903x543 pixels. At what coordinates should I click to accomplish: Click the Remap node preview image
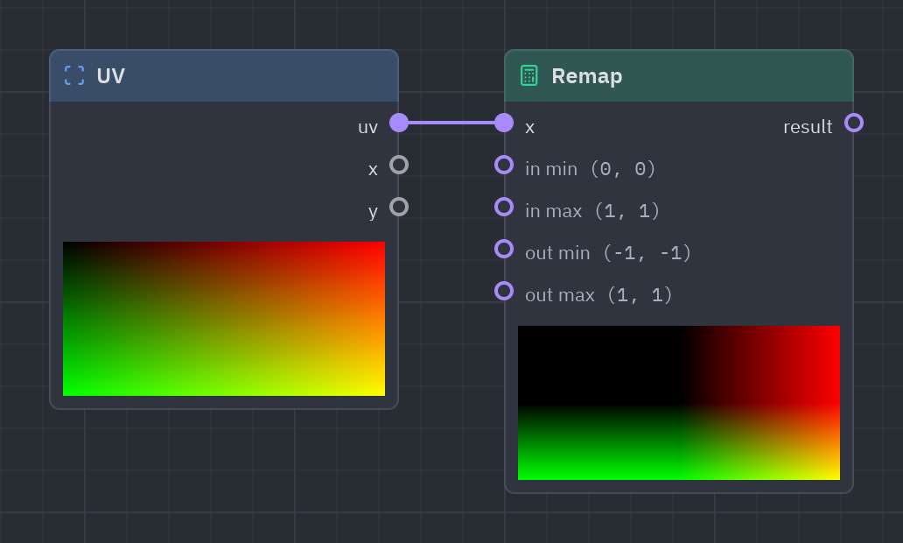[x=679, y=403]
